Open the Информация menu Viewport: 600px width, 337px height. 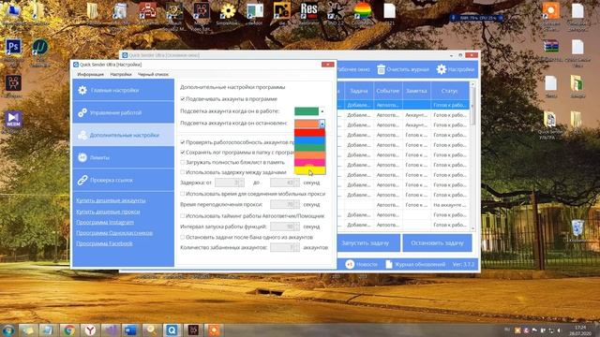(x=90, y=75)
